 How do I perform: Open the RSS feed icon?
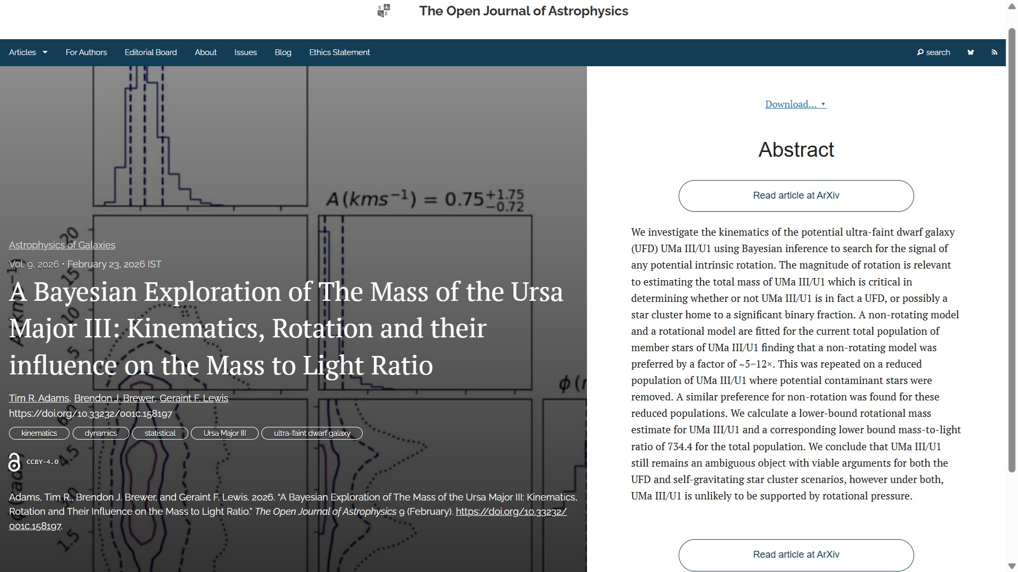994,52
